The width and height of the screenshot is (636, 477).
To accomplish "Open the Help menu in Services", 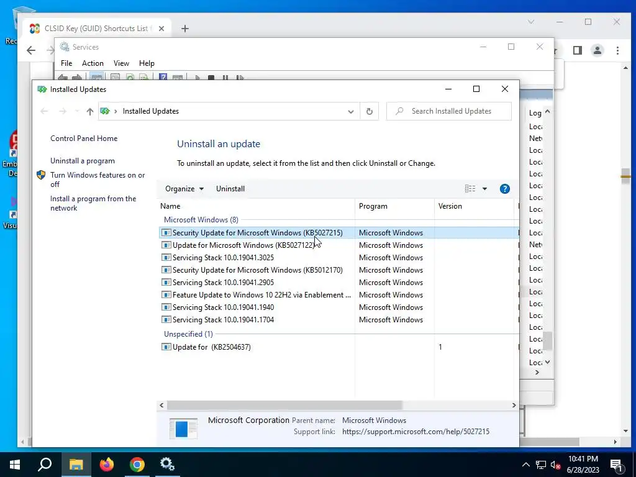I will click(147, 63).
